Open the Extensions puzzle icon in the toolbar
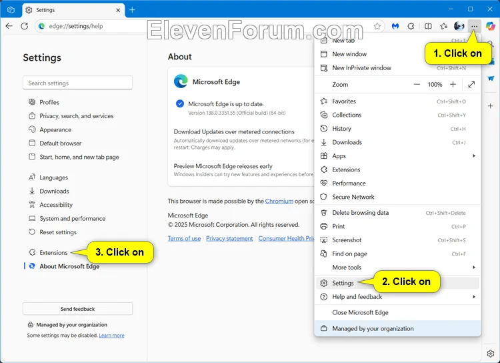This screenshot has width=500, height=363. pyautogui.click(x=411, y=26)
